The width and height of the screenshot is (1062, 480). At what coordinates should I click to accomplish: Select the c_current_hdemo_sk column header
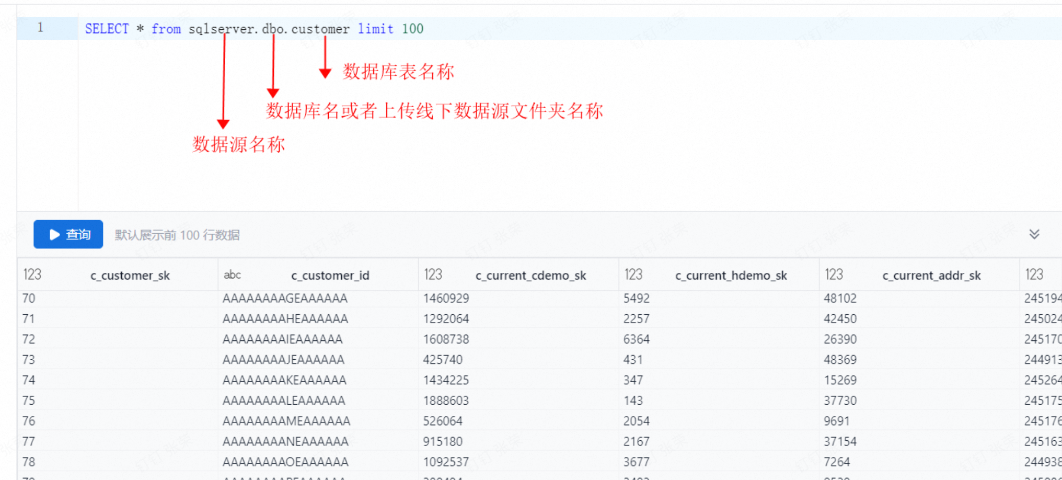coord(731,276)
